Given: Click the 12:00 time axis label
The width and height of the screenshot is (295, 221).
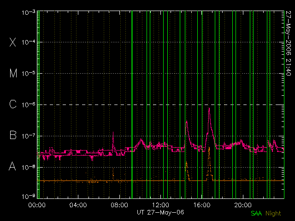Looking at the screenshot, I should tap(160, 205).
